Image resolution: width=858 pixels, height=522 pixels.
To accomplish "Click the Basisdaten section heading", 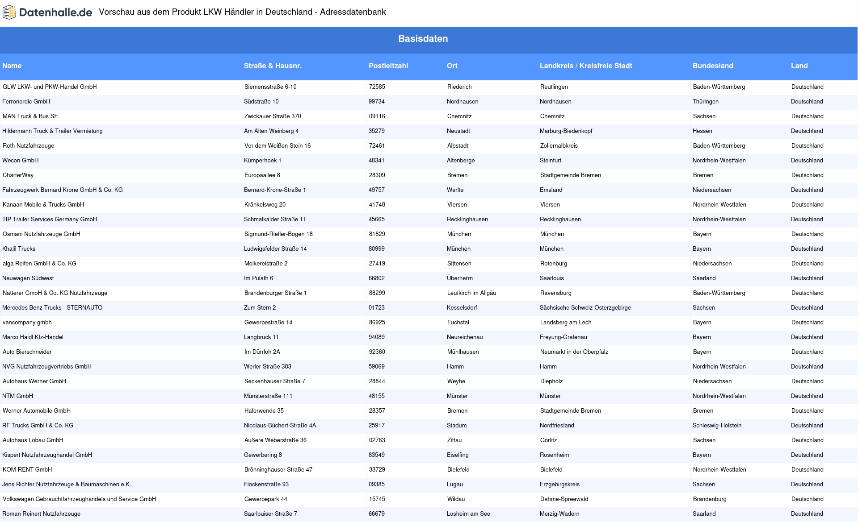I will (423, 39).
